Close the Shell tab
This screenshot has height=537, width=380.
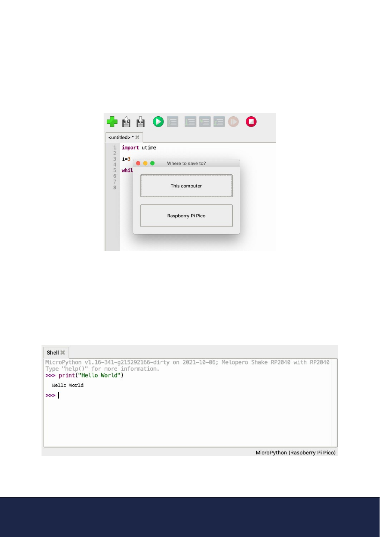[63, 352]
